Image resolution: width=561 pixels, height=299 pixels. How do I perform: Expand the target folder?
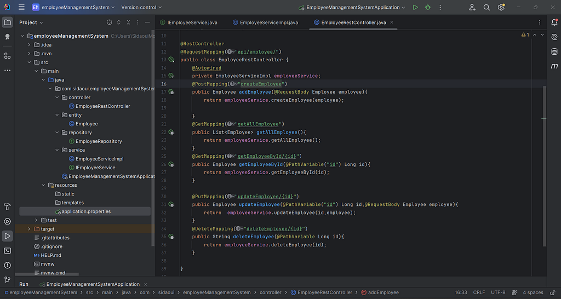30,229
